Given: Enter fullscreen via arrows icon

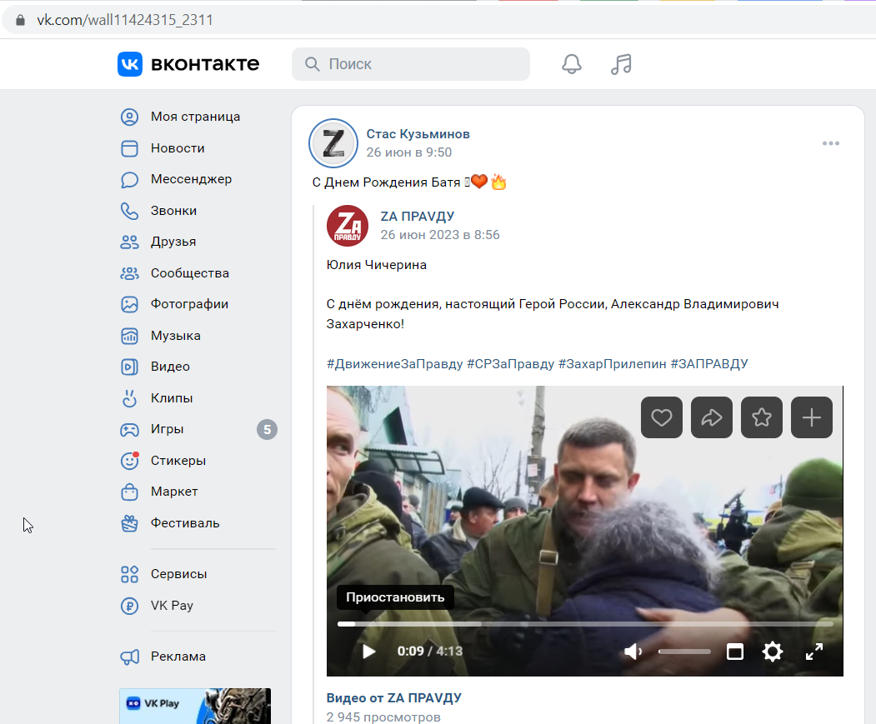Looking at the screenshot, I should [814, 652].
